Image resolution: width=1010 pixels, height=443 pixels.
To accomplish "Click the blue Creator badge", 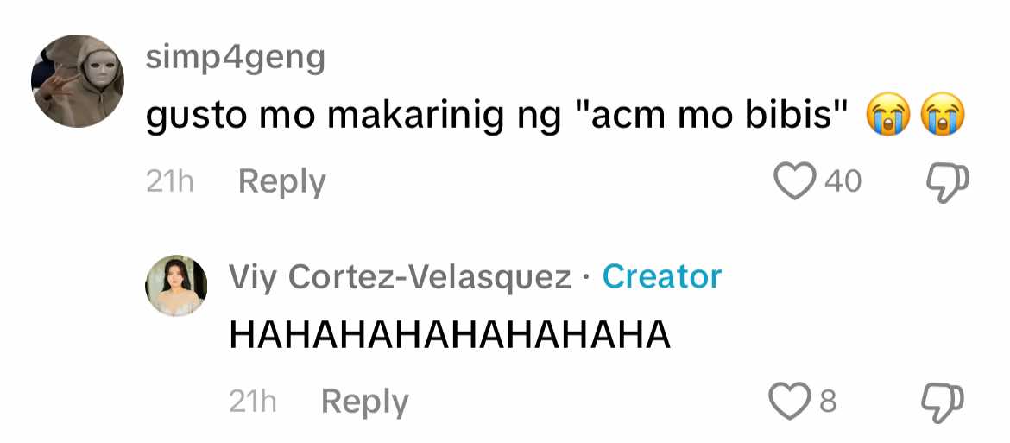I will [x=661, y=276].
